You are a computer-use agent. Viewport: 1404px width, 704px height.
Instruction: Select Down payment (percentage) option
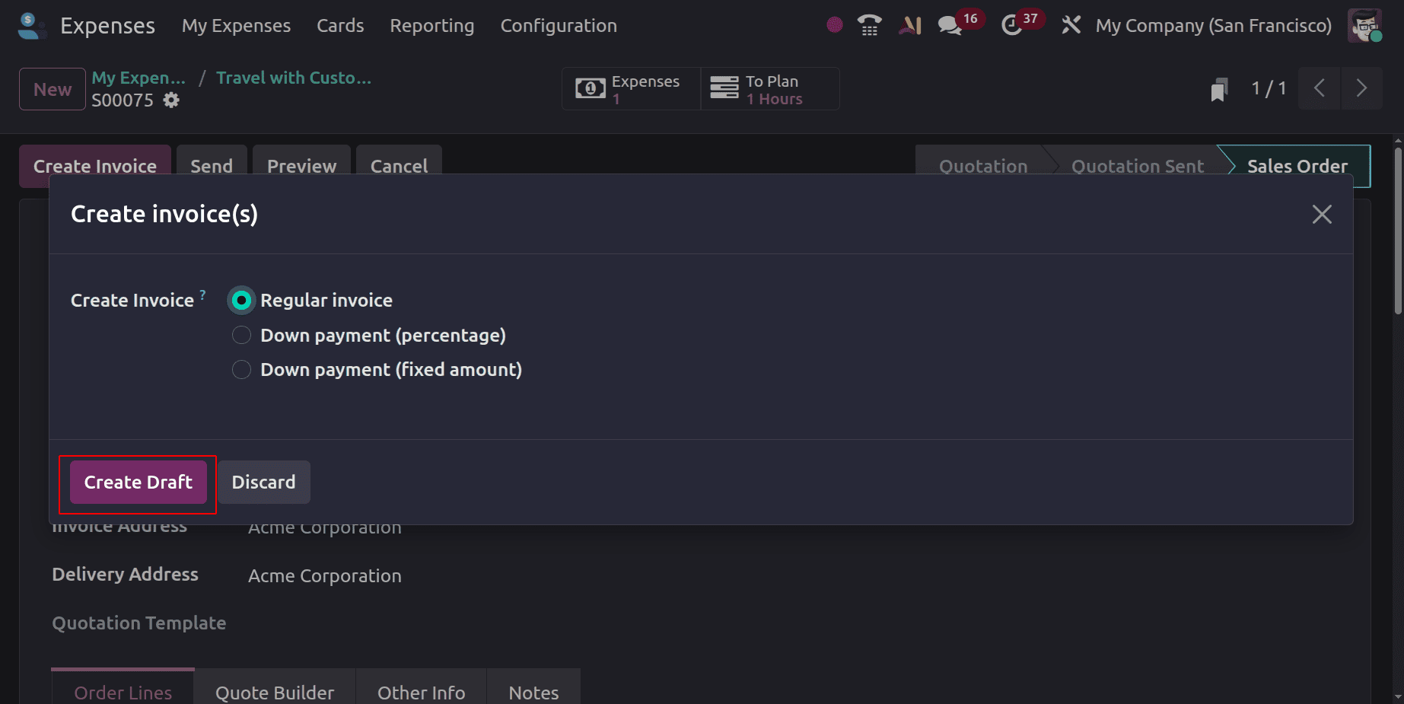click(x=241, y=335)
